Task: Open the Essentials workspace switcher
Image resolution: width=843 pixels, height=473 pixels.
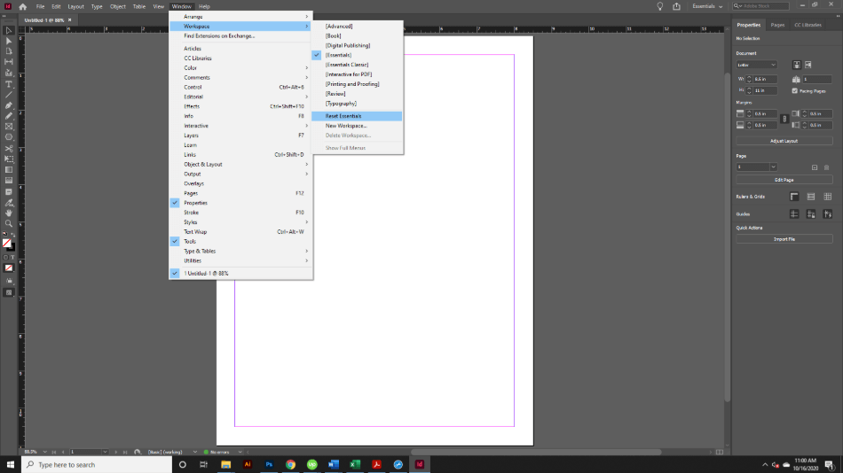Action: [707, 6]
